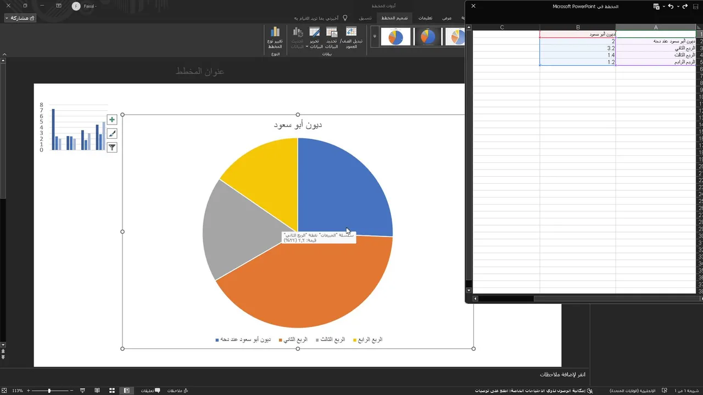Toggle the Notes (ملاحظات) pane button
The image size is (703, 395).
click(x=177, y=391)
